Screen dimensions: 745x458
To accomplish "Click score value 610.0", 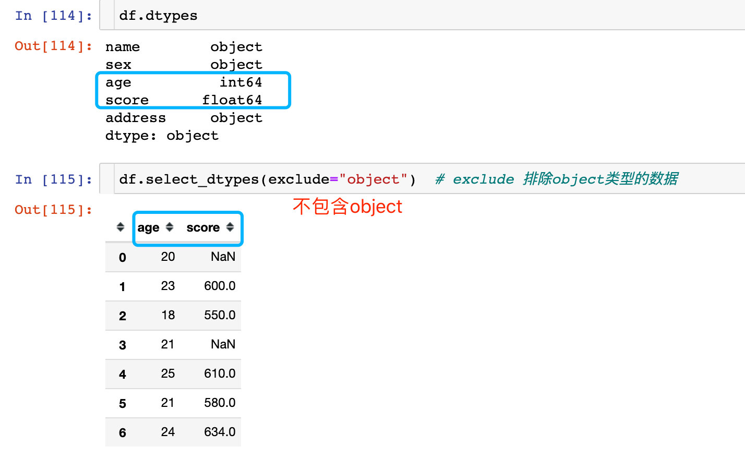I will tap(220, 373).
